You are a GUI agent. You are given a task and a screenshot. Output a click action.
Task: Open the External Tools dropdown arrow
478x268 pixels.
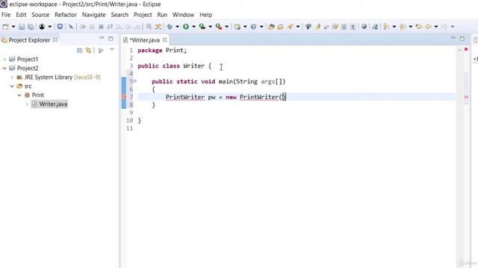coord(226,27)
